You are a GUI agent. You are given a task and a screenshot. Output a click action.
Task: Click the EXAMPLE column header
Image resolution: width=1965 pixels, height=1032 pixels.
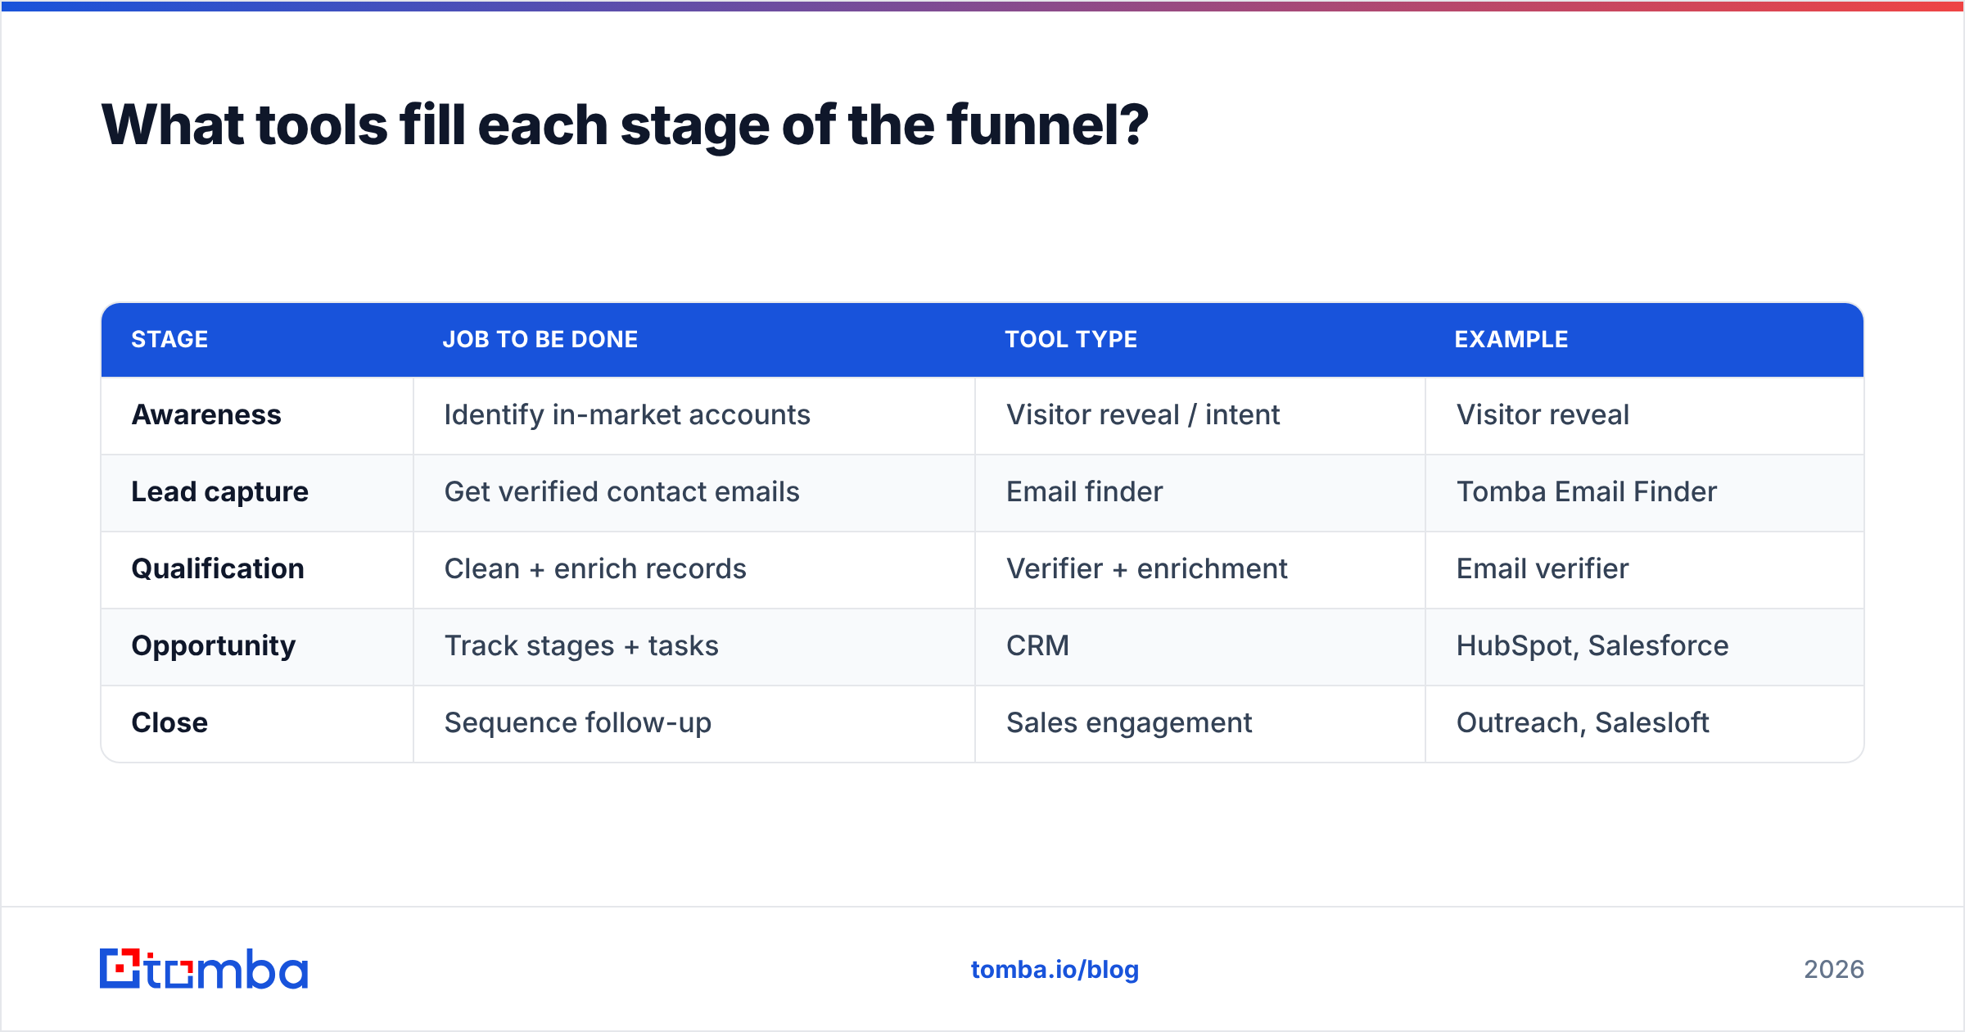coord(1511,339)
